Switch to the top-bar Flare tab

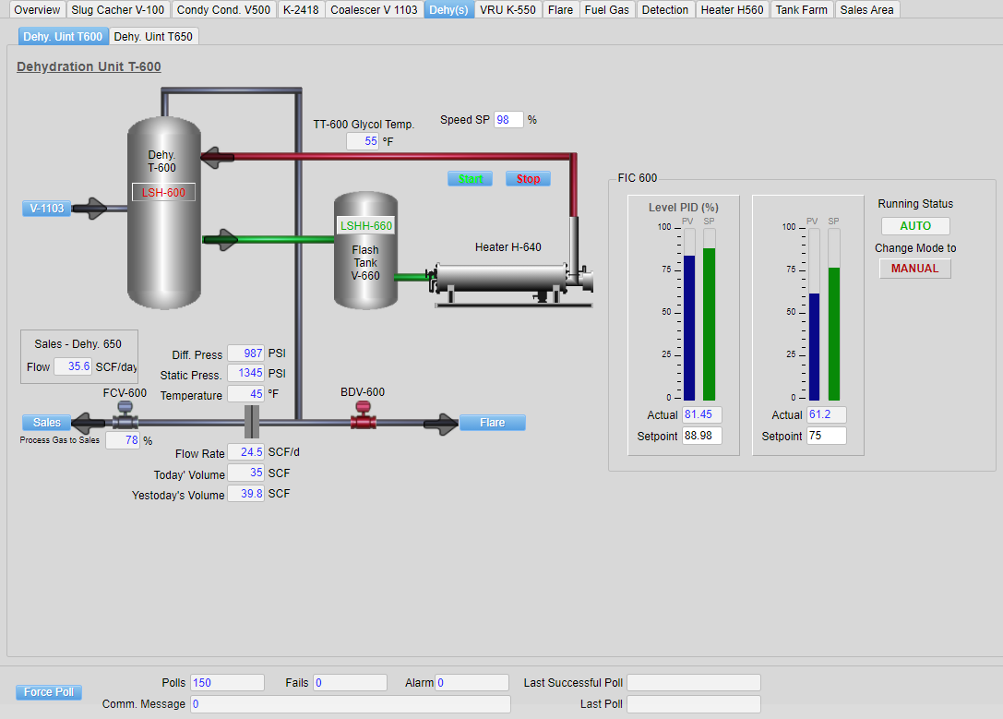click(x=560, y=9)
